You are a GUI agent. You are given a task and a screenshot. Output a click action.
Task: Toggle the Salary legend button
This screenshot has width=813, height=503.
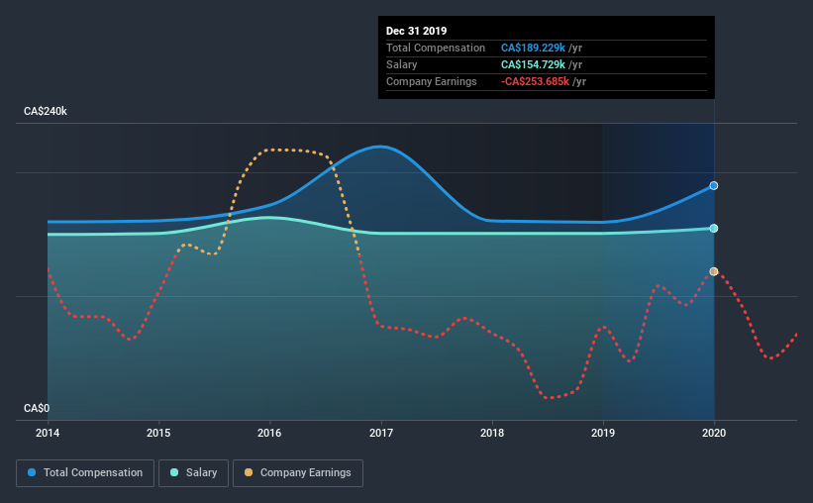[193, 473]
